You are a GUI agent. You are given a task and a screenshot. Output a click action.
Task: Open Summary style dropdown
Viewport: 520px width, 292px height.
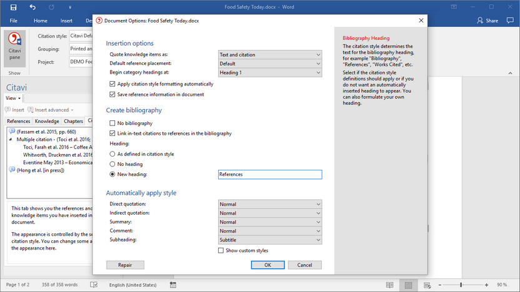[270, 222]
